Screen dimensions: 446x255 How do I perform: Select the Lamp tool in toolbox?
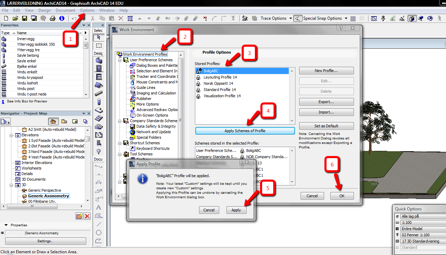click(x=99, y=152)
